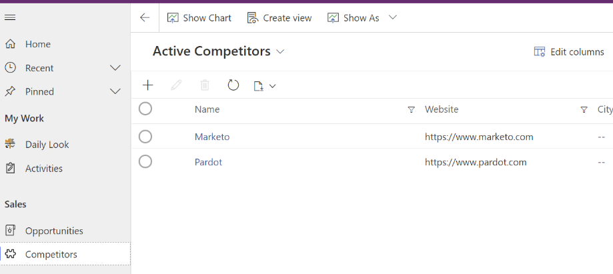Screen dimensions: 613x274
Task: Click the Home house icon
Action: [x=10, y=44]
